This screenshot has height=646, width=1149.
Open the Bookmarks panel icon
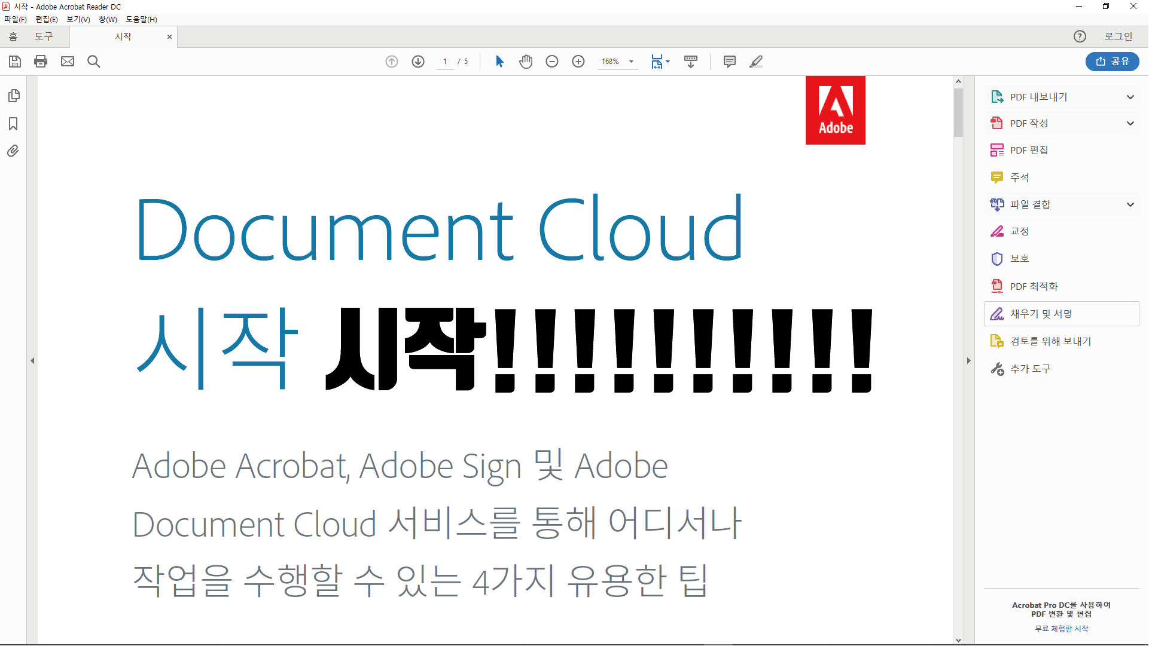13,124
